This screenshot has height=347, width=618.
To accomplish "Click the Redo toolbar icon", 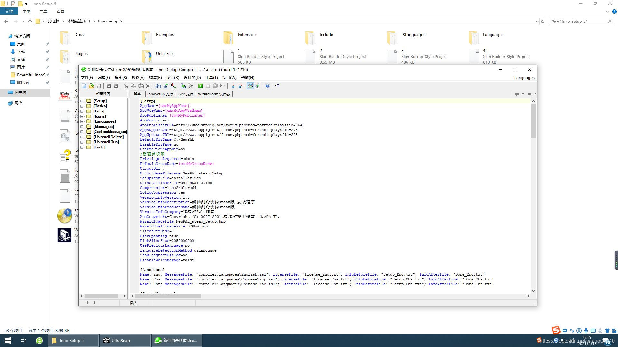I will click(x=116, y=86).
